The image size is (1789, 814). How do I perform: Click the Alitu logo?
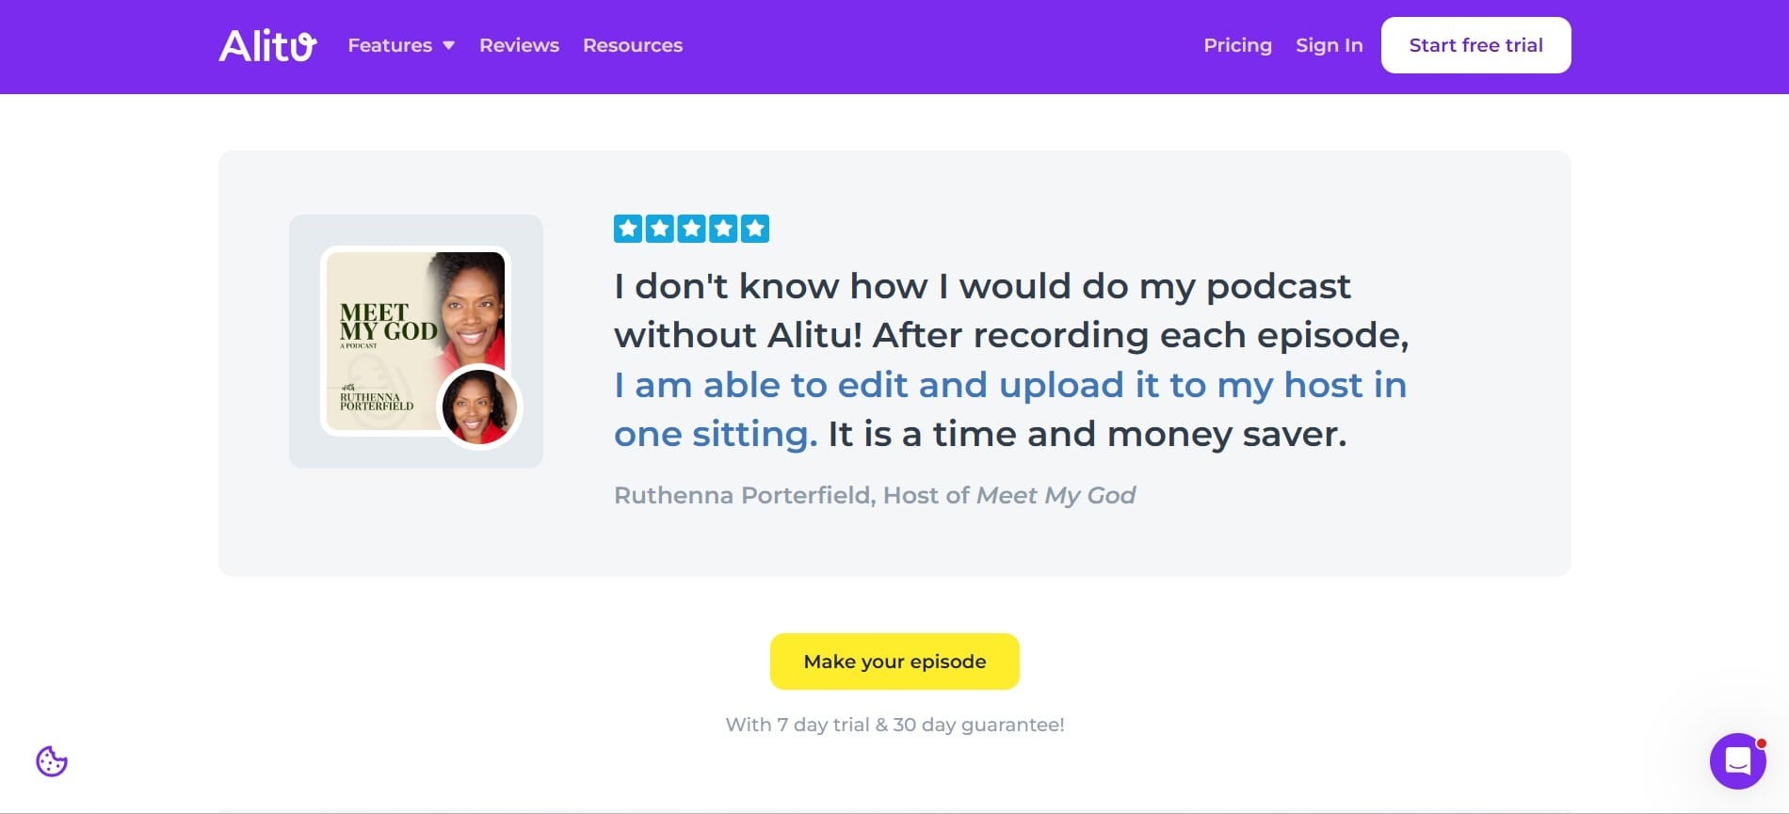tap(267, 45)
